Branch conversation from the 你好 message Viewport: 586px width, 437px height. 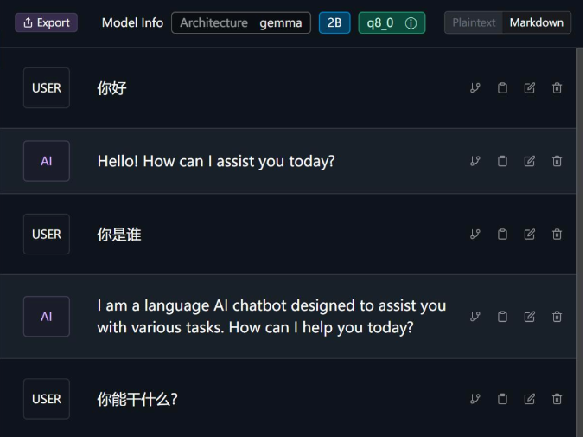pyautogui.click(x=475, y=88)
